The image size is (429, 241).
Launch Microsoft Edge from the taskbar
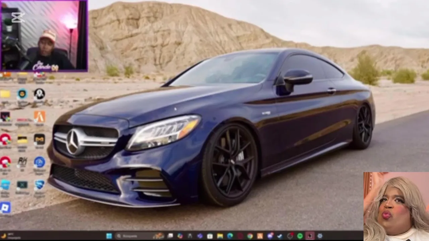click(230, 236)
